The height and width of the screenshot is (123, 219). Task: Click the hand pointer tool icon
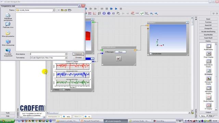pos(118,13)
